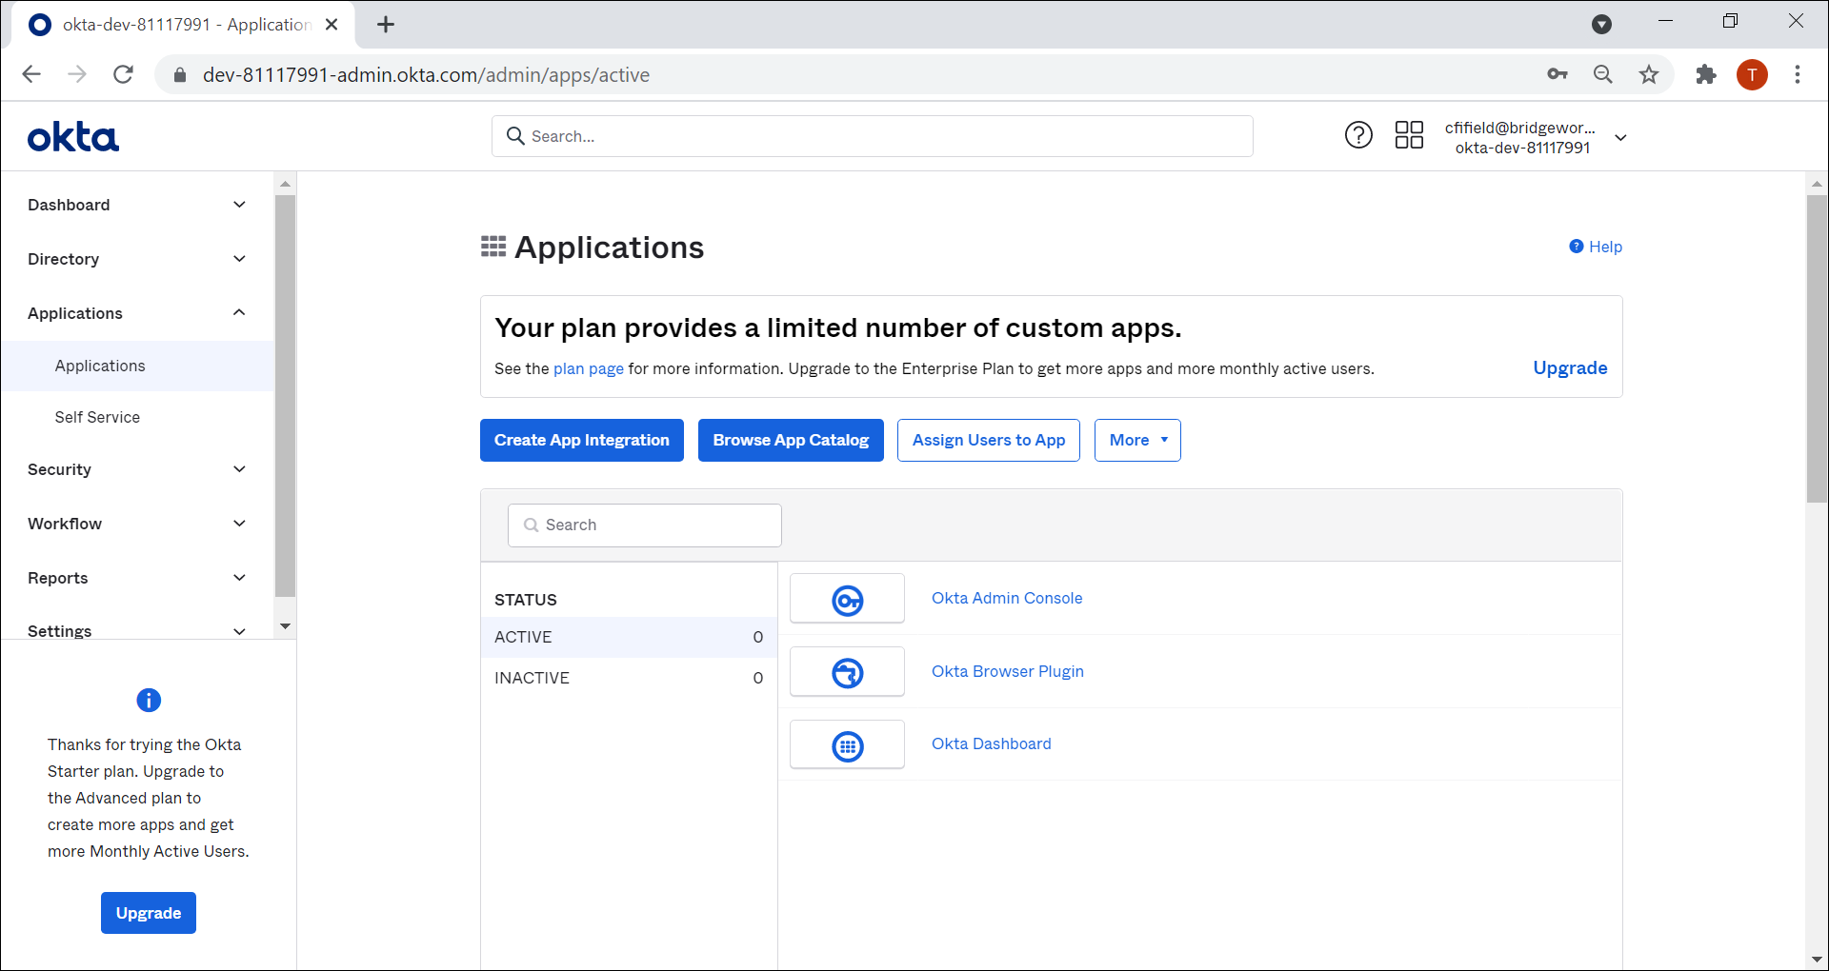This screenshot has width=1829, height=971.
Task: Click the browser forward arrow
Action: point(77,74)
